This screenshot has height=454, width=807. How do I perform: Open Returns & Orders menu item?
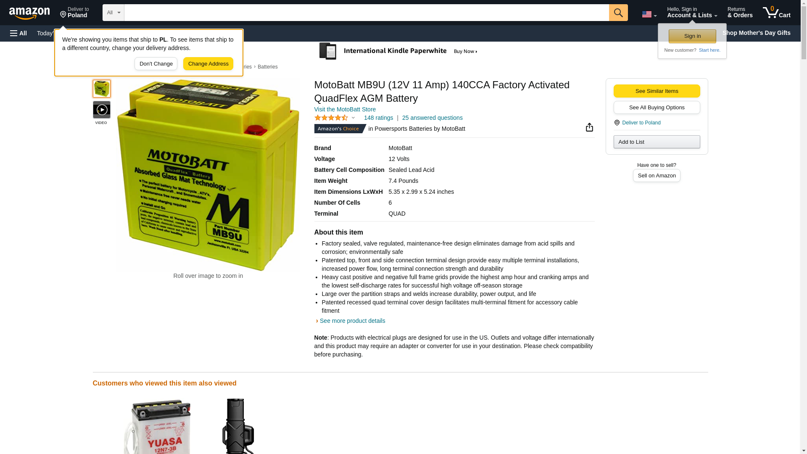(x=740, y=12)
